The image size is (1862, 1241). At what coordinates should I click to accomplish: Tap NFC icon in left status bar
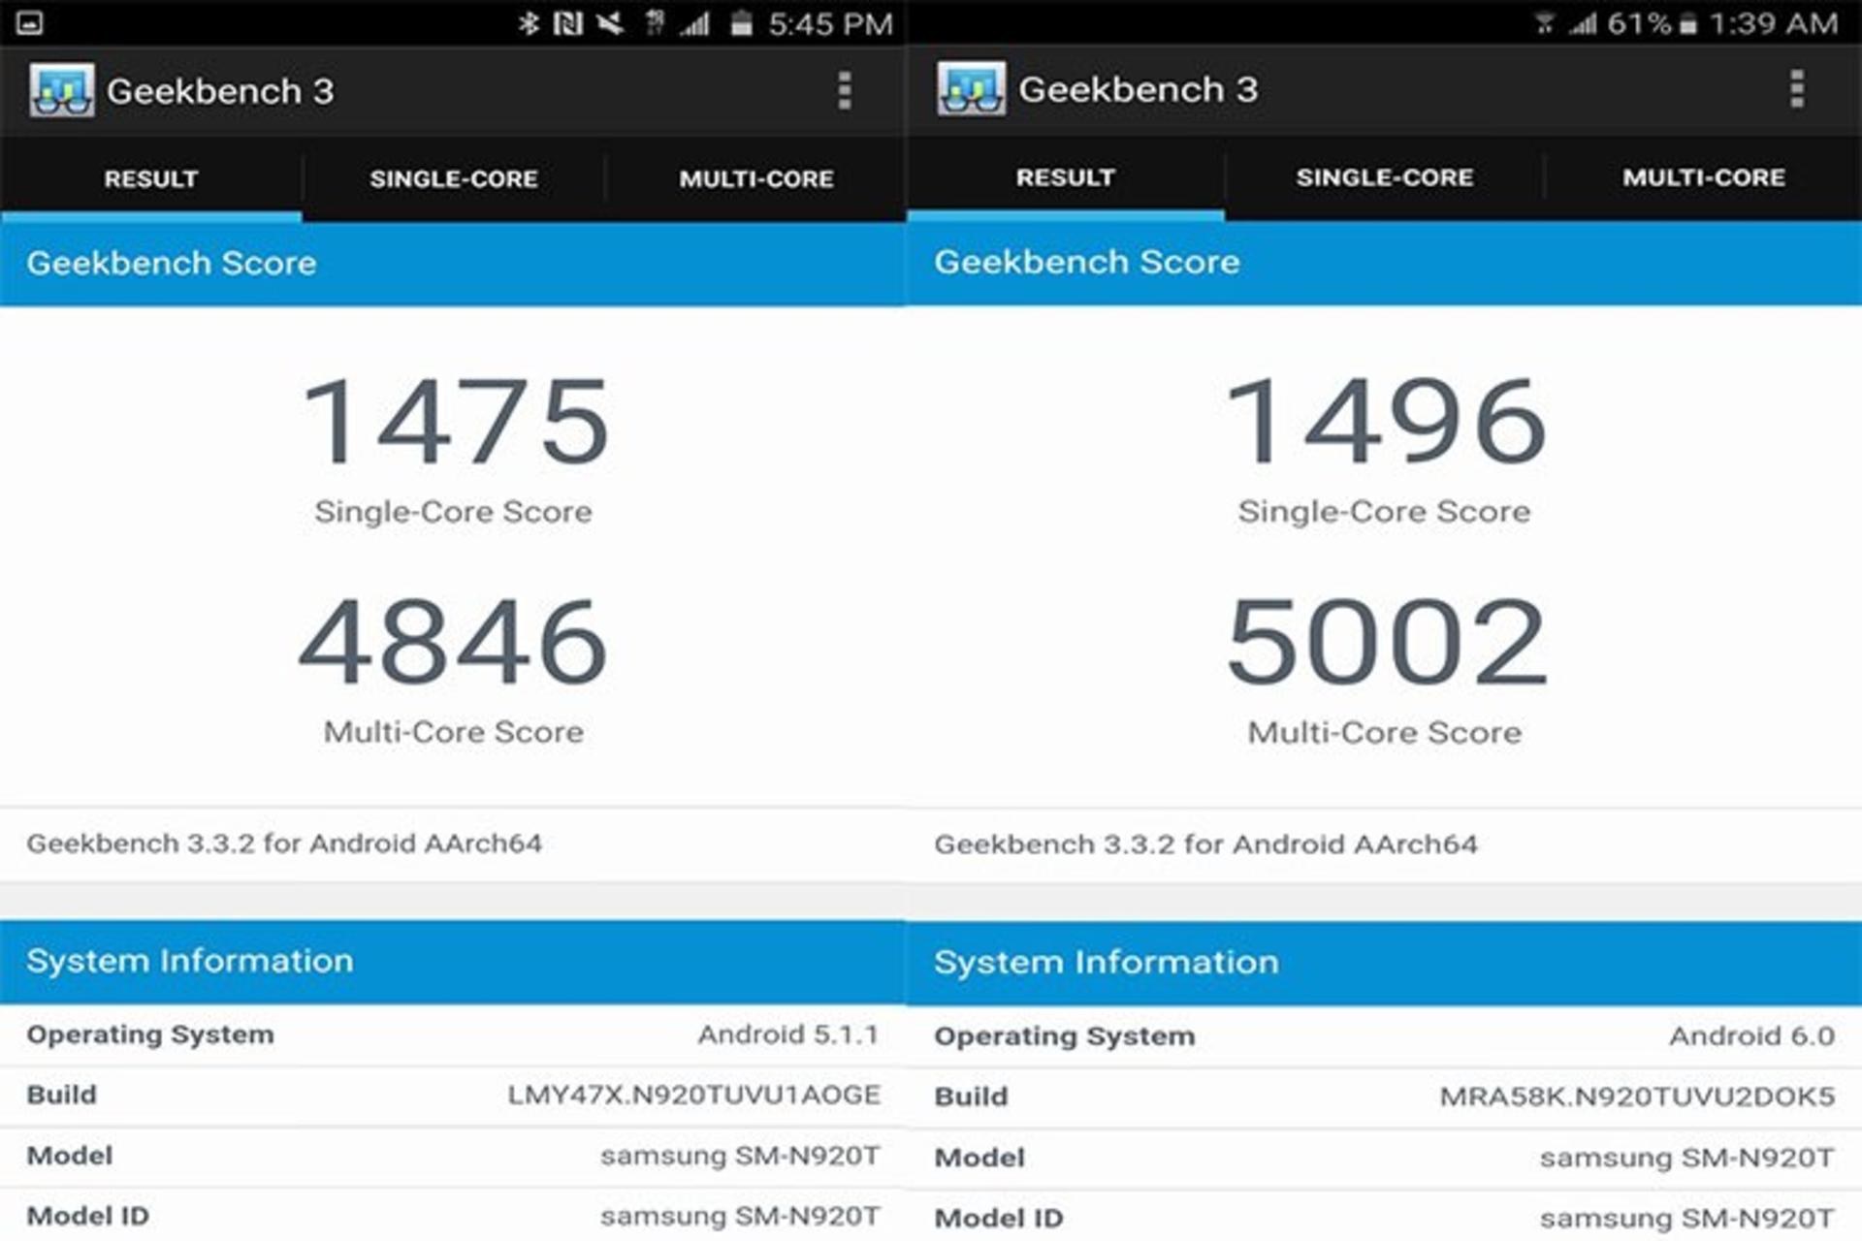tap(568, 23)
